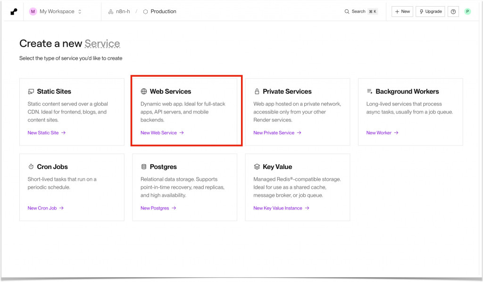This screenshot has height=282, width=483.
Task: Click the Search field
Action: 361,11
